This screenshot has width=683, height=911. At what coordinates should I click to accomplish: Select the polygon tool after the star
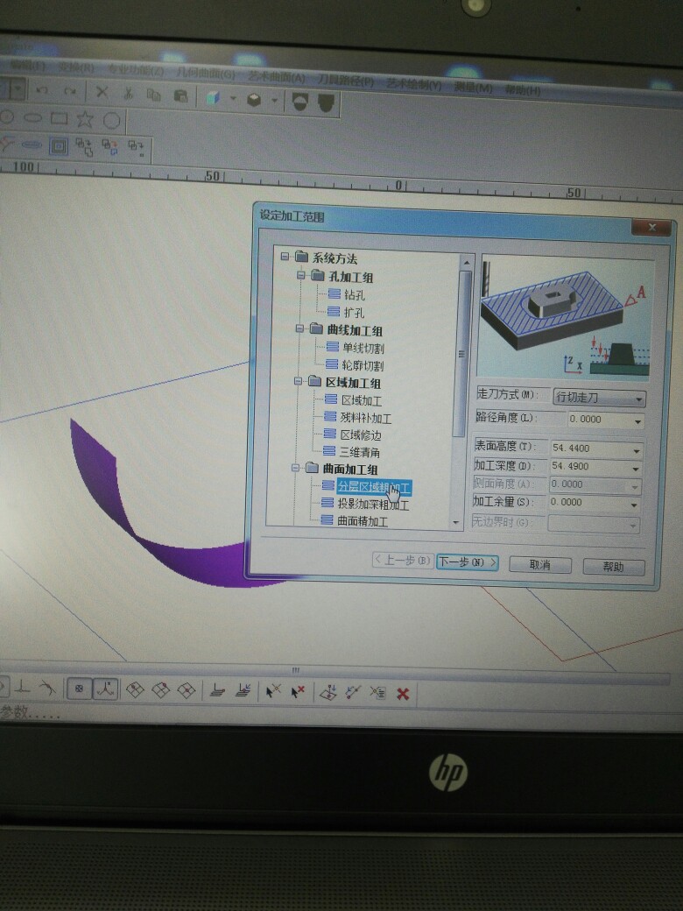pyautogui.click(x=111, y=121)
